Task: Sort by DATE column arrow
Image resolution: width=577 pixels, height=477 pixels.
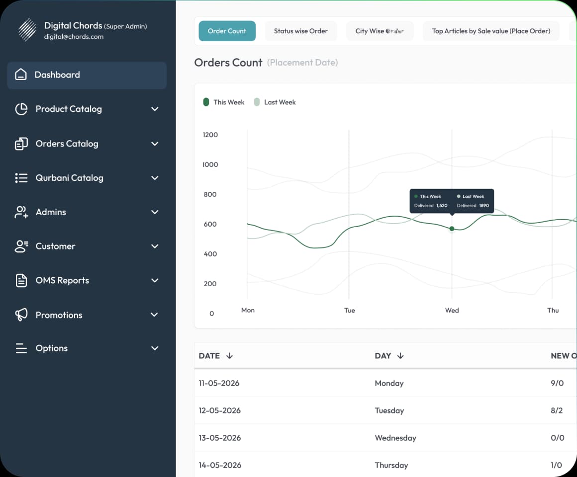Action: [x=230, y=356]
